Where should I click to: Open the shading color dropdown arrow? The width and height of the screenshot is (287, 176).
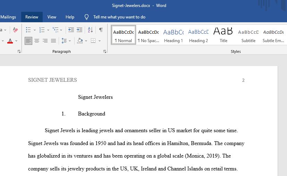click(86, 41)
